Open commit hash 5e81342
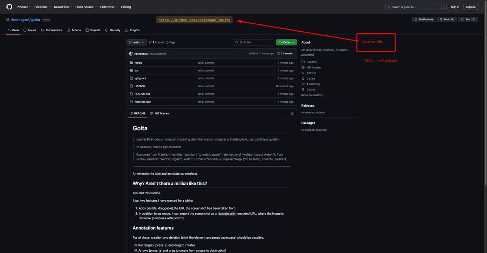Image resolution: width=487 pixels, height=253 pixels. pyautogui.click(x=253, y=54)
